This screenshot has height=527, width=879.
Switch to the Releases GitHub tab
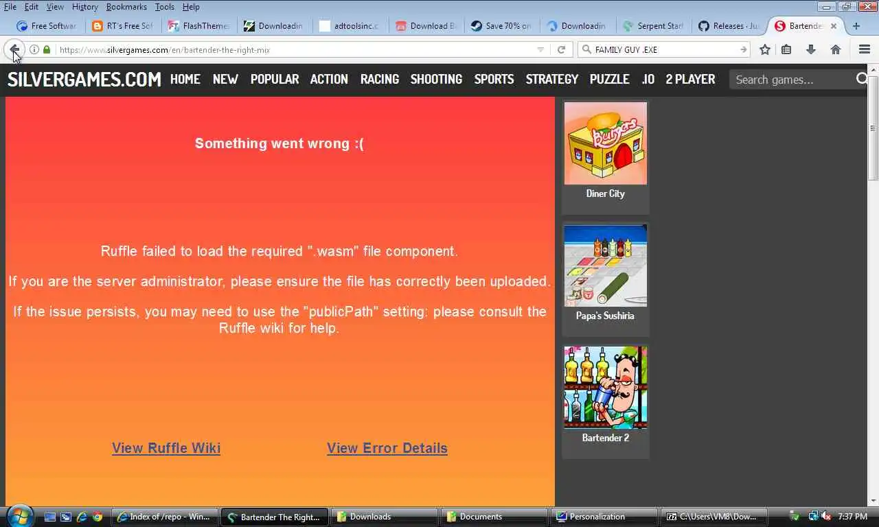(728, 26)
